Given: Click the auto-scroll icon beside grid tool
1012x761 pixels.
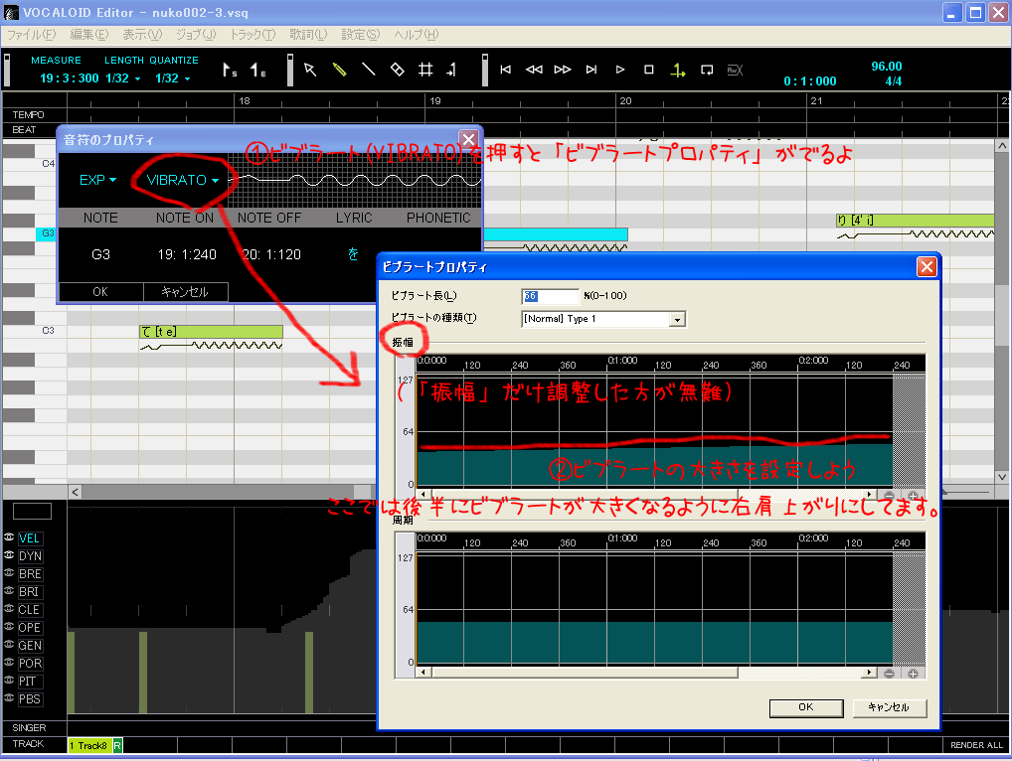Looking at the screenshot, I should [451, 70].
